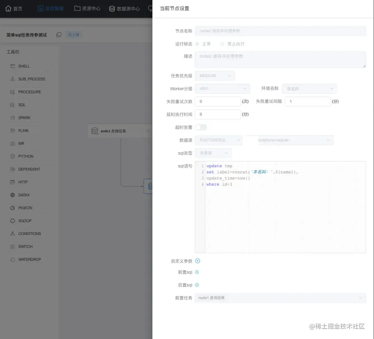Open 项目管理 in top navigation
The height and width of the screenshot is (339, 374).
click(x=51, y=9)
